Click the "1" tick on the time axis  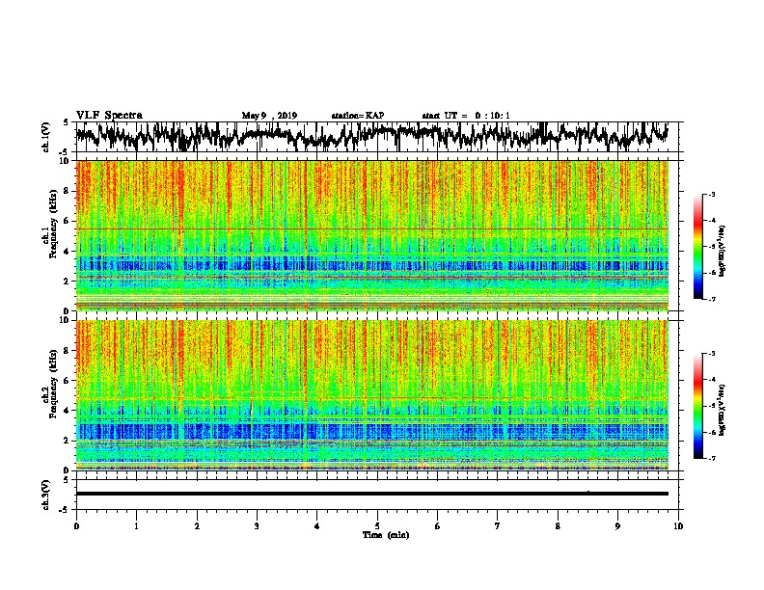pos(137,526)
